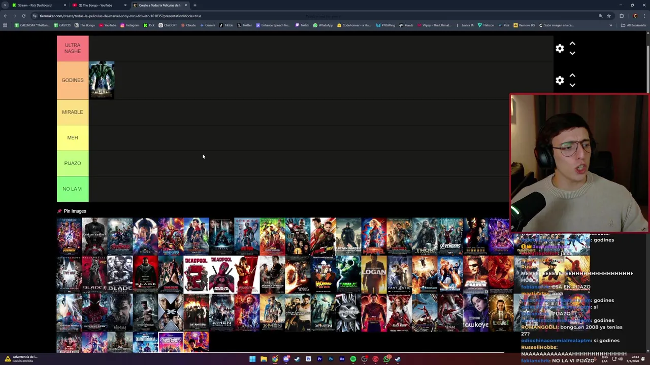The image size is (650, 365).
Task: Bookmark this page with star icon
Action: 609,16
